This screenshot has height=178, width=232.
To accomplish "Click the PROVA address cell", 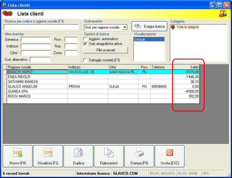I will pos(88,87).
